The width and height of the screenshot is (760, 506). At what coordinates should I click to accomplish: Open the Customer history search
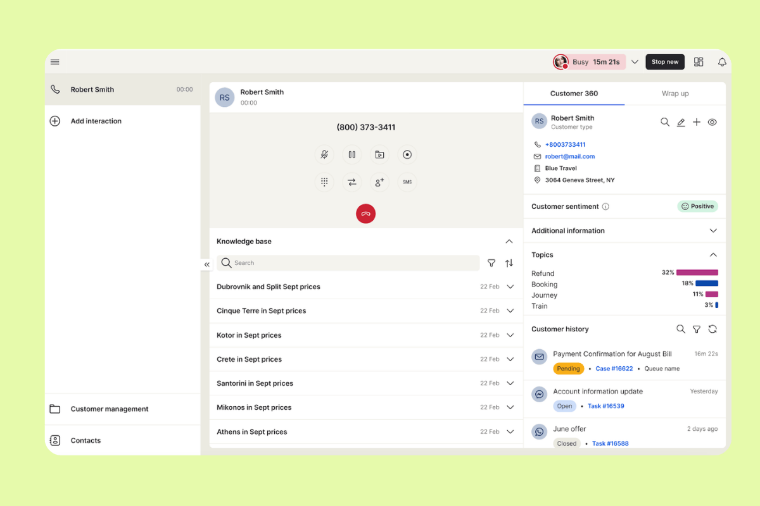coord(681,329)
